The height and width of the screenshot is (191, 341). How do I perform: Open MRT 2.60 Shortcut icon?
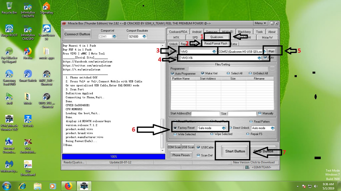point(46,78)
